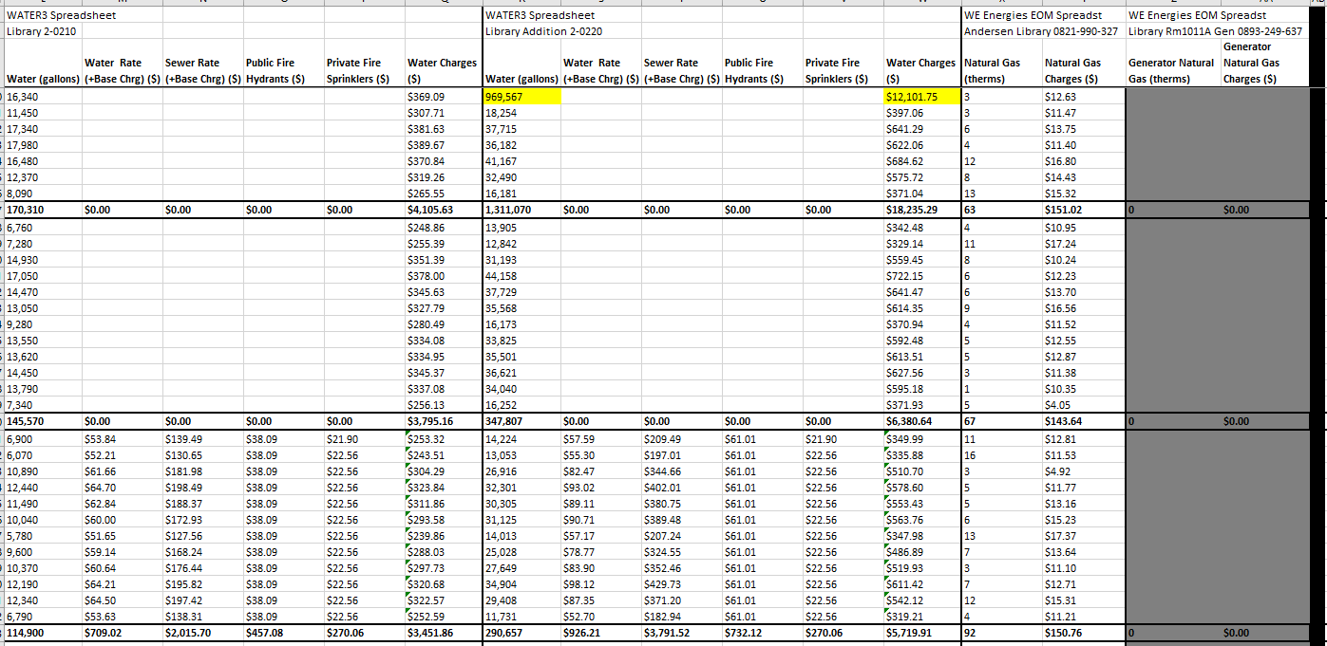Select the subtotal cell $6,380.64
Screen dimensions: 1327x646
(922, 421)
